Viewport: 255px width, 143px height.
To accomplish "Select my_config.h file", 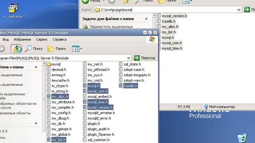I will pyautogui.click(x=59, y=113).
